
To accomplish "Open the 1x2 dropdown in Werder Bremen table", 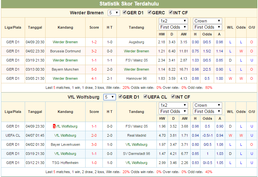I will (x=173, y=21).
